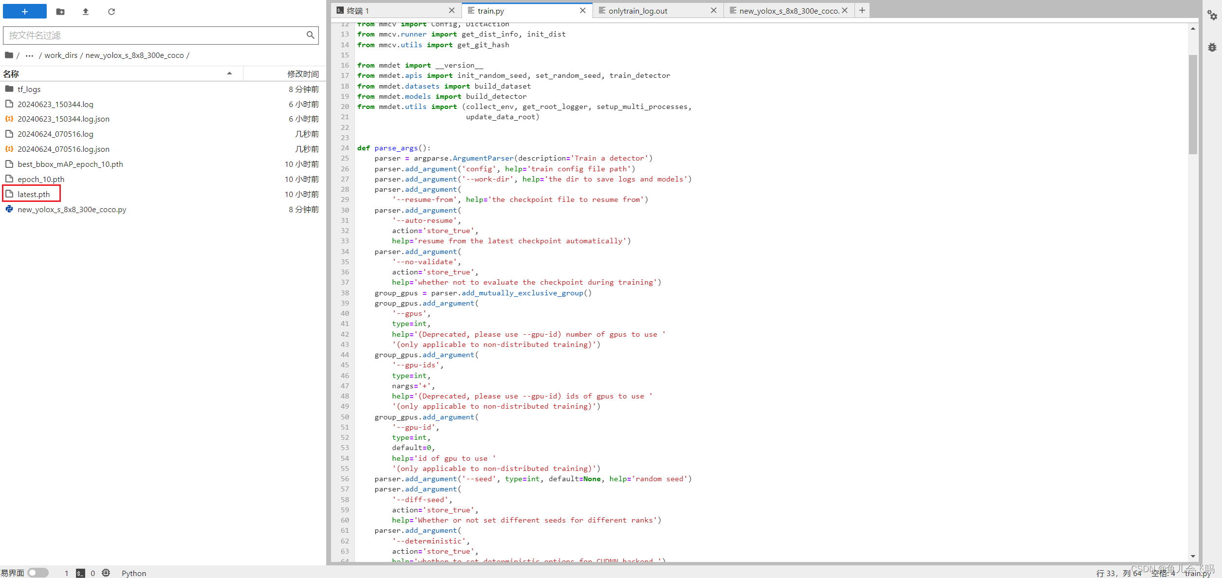
Task: Focus the file name filter input
Action: click(x=156, y=35)
